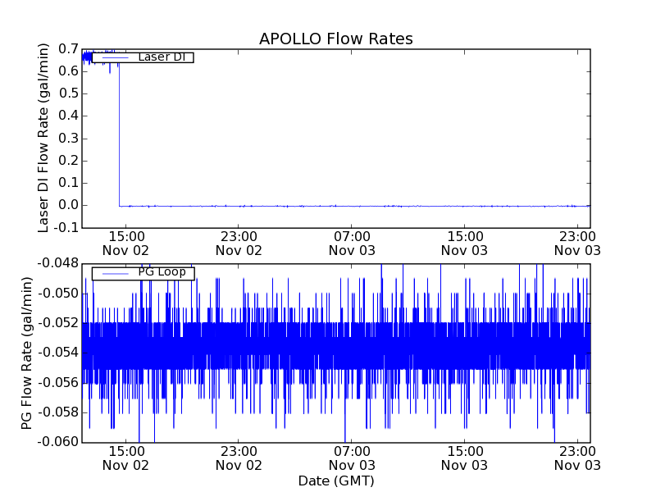
Task: Select the PG Loop legend entry
Action: pos(160,273)
